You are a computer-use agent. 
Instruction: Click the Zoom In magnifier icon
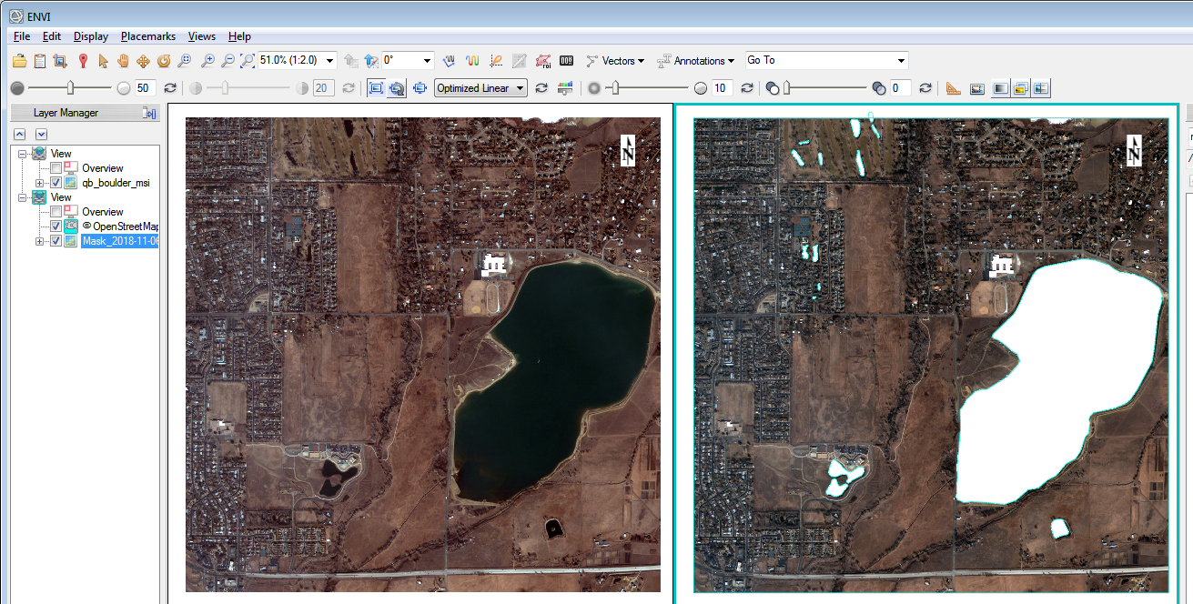coord(207,61)
